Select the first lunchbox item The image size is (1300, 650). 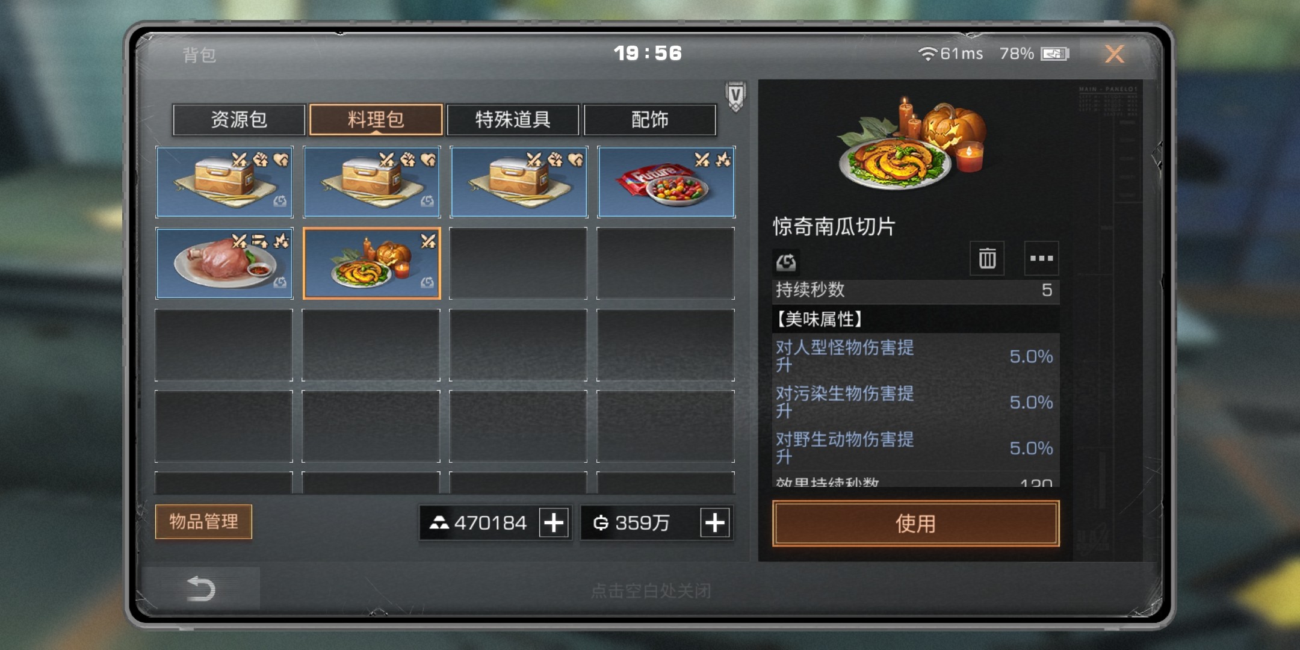(224, 182)
